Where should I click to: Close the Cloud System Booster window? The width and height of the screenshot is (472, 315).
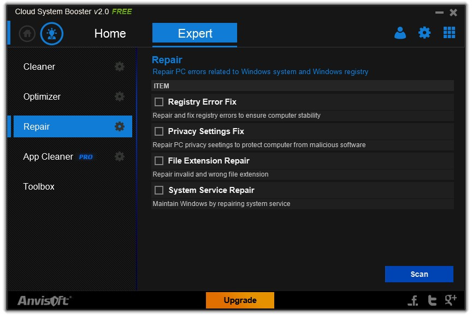click(x=453, y=13)
